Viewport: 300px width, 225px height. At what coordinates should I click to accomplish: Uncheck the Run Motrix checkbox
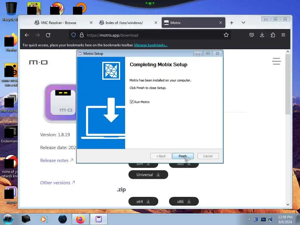click(132, 102)
